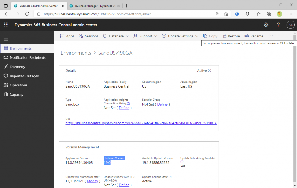Define the update window
The image size is (297, 188).
click(x=124, y=185)
